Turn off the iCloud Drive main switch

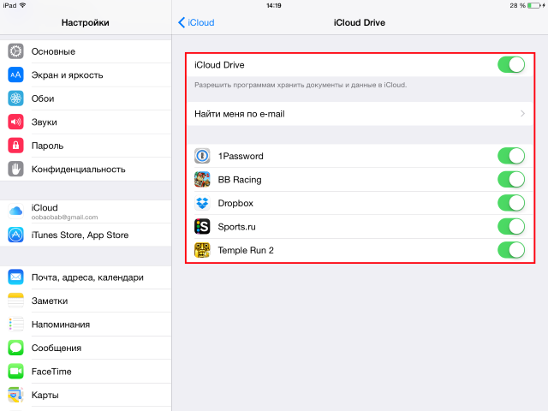(x=511, y=65)
